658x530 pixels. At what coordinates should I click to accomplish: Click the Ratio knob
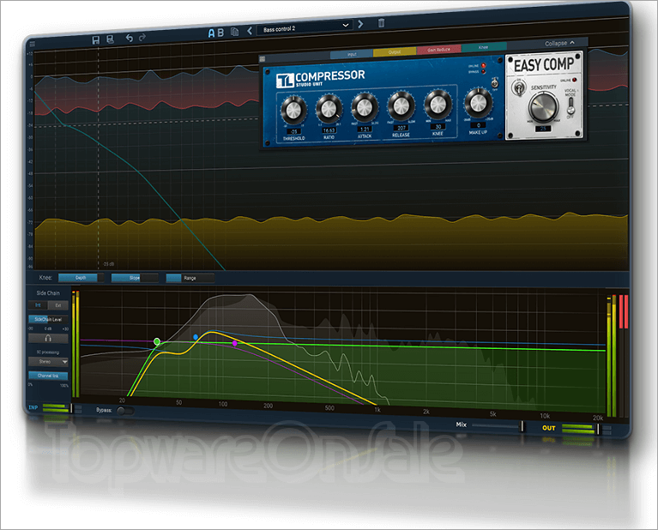(329, 108)
